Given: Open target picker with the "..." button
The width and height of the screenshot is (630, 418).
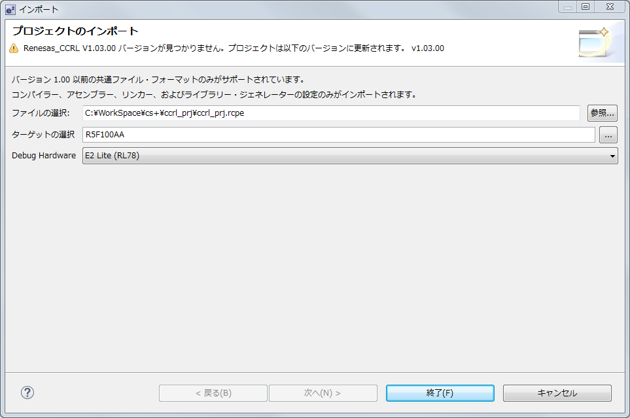Looking at the screenshot, I should tap(608, 135).
